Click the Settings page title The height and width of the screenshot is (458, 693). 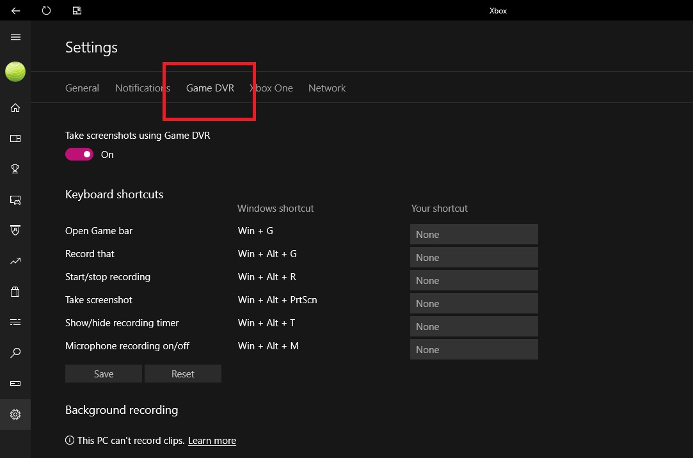(x=92, y=48)
